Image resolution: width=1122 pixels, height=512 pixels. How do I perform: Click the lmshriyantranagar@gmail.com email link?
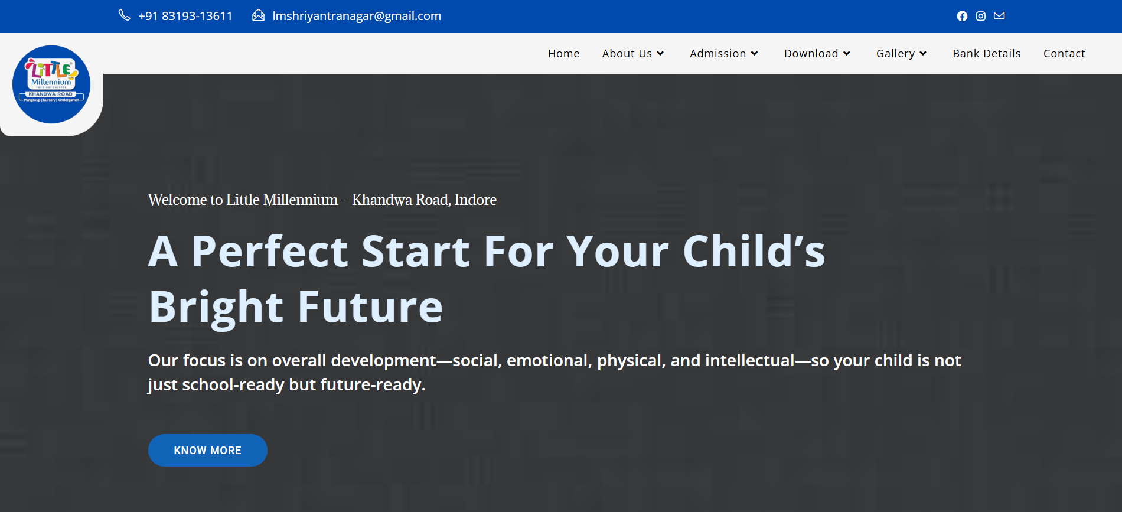[x=357, y=16]
